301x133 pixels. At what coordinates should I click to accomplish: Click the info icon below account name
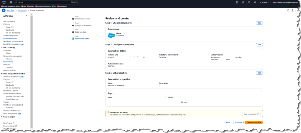288,10
